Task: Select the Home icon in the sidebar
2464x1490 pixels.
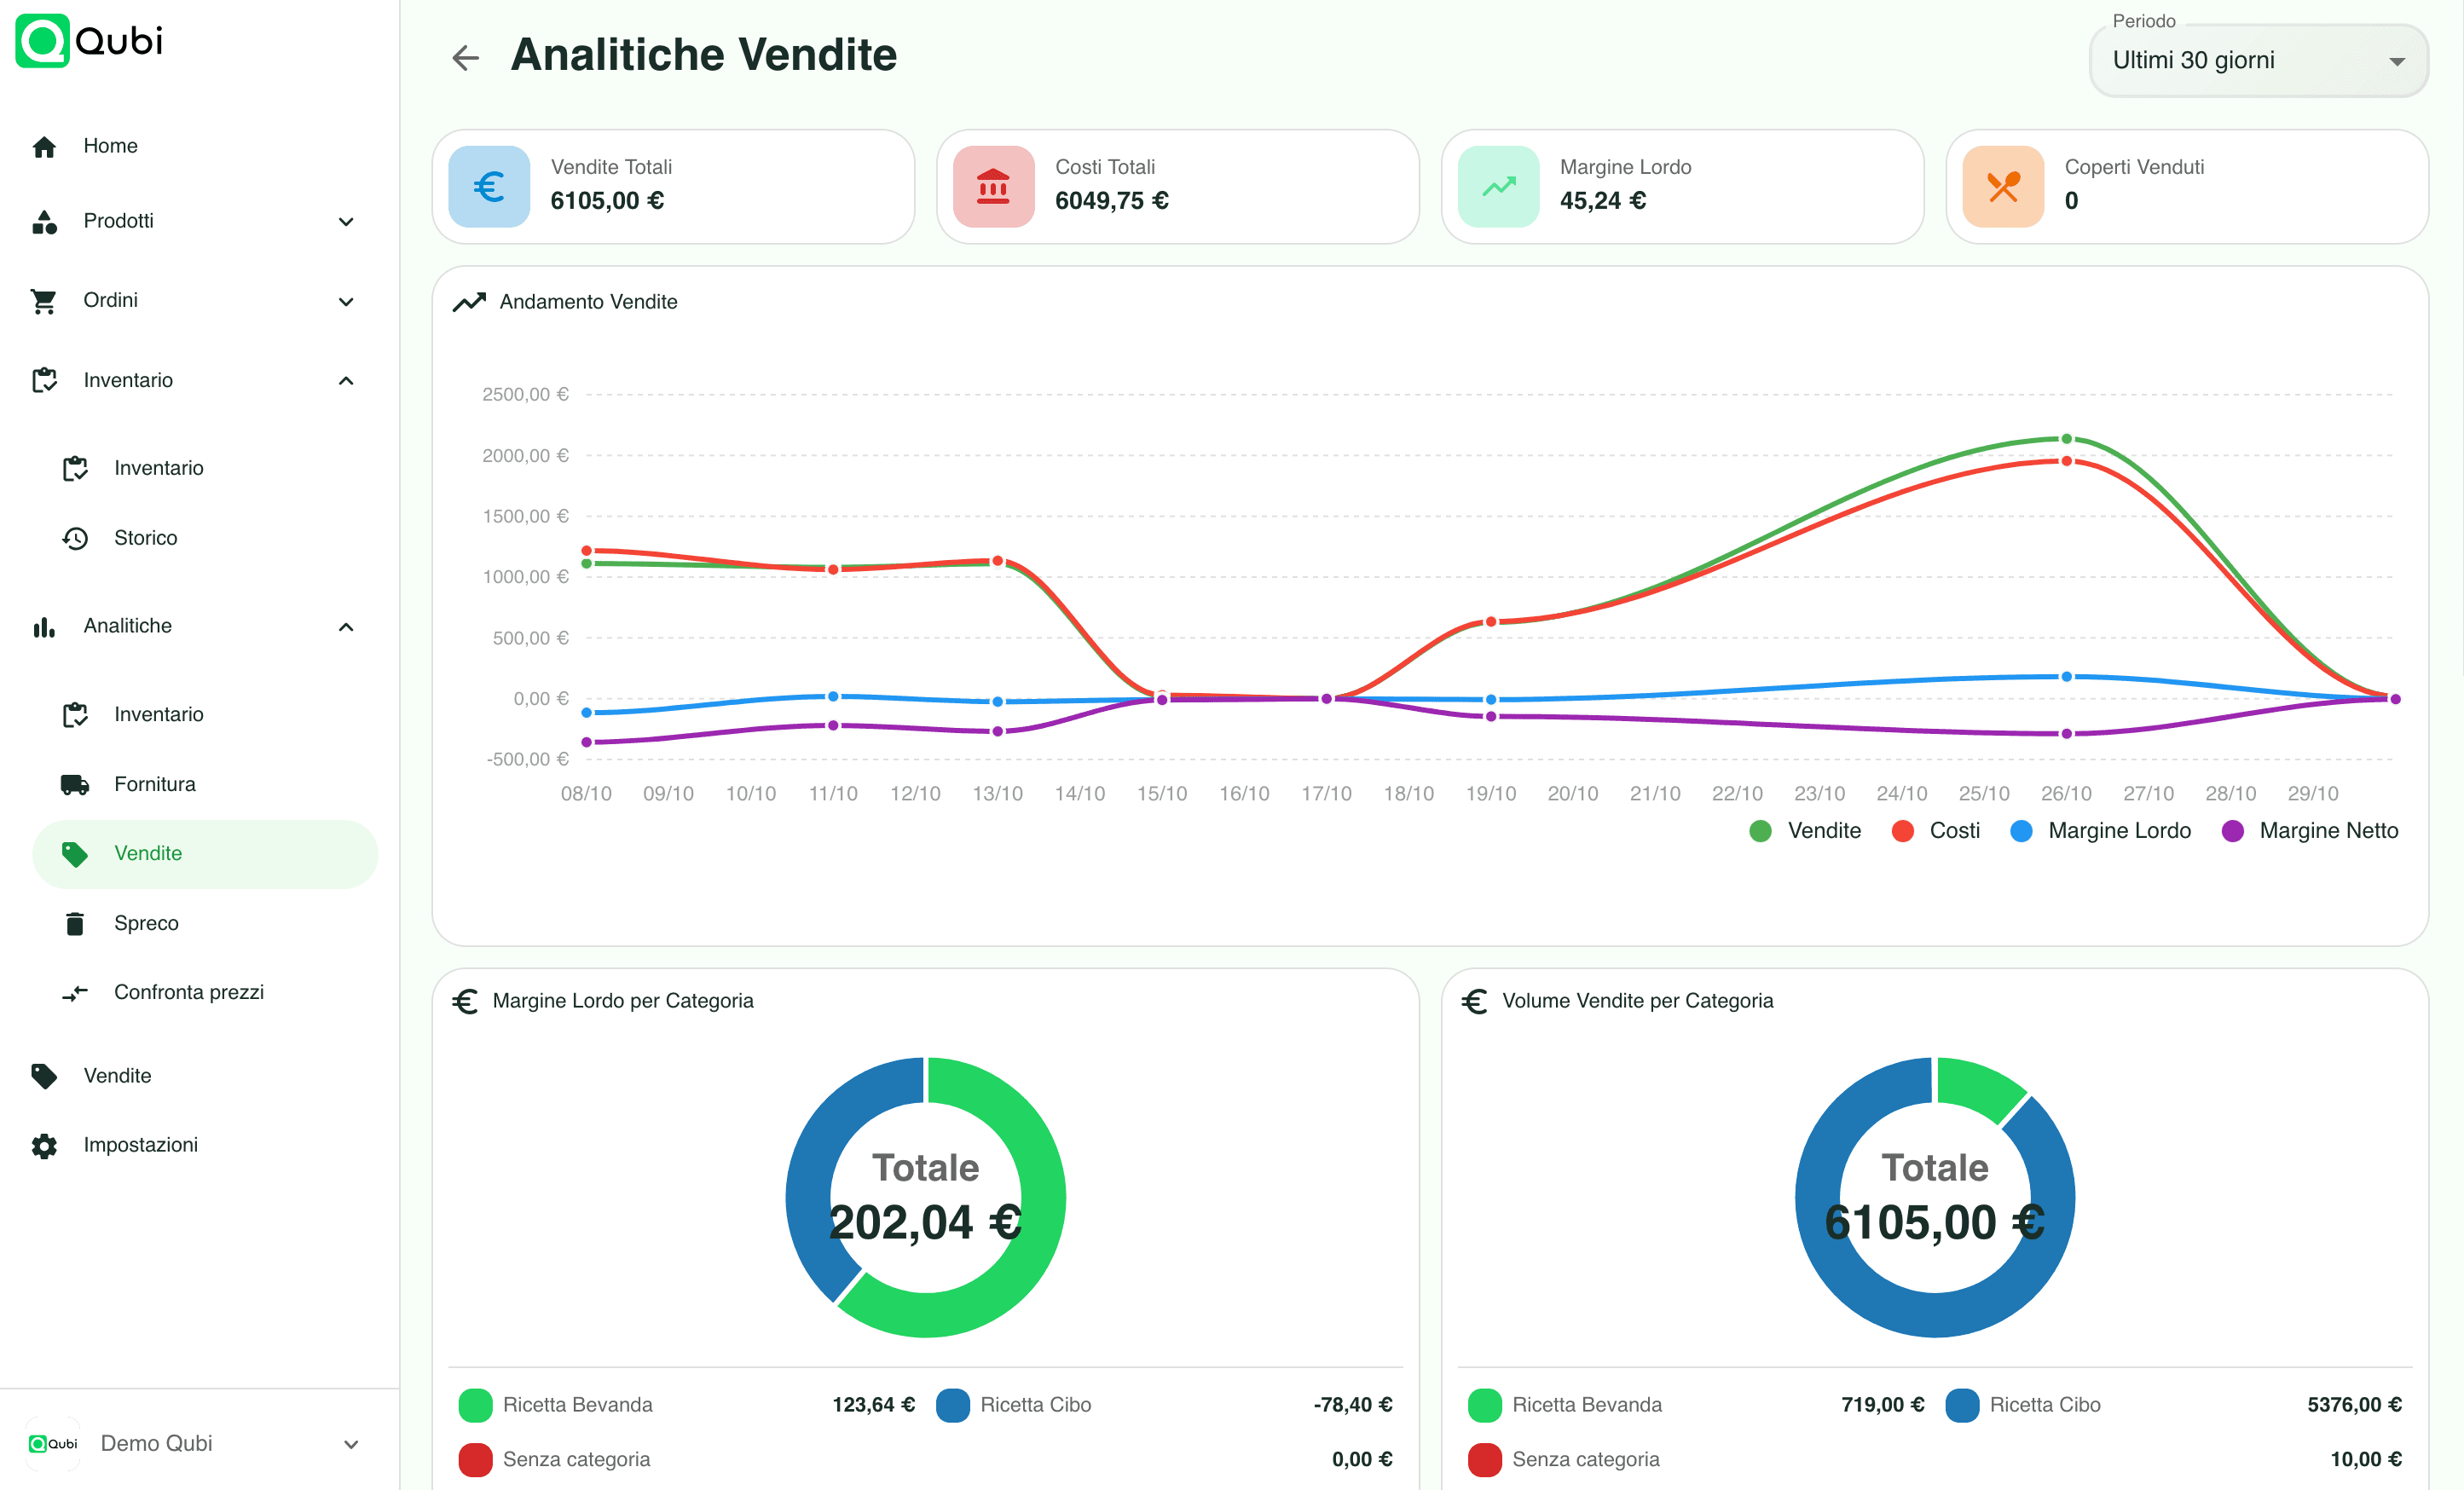Action: pyautogui.click(x=45, y=146)
